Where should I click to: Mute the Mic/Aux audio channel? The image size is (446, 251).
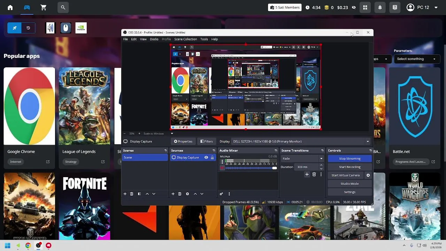pyautogui.click(x=222, y=168)
